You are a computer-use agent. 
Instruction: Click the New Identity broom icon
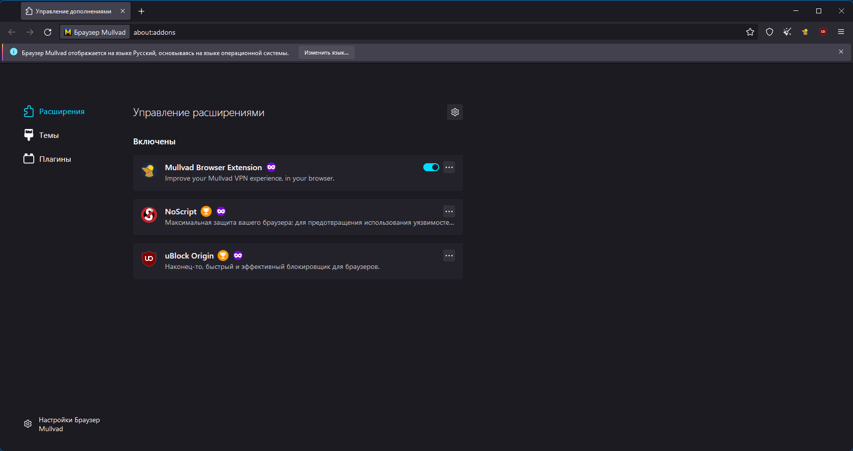click(x=787, y=32)
